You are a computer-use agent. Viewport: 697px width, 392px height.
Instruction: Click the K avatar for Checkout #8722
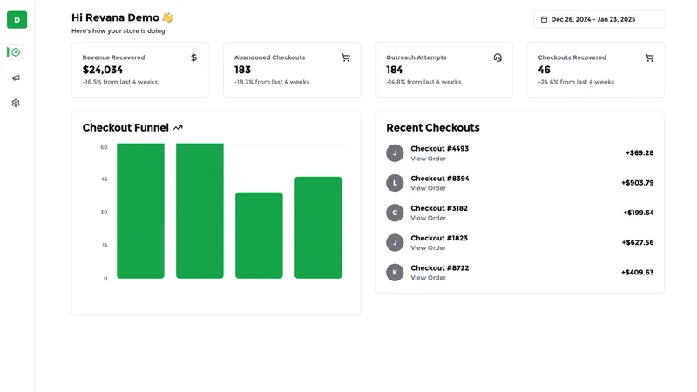click(395, 272)
